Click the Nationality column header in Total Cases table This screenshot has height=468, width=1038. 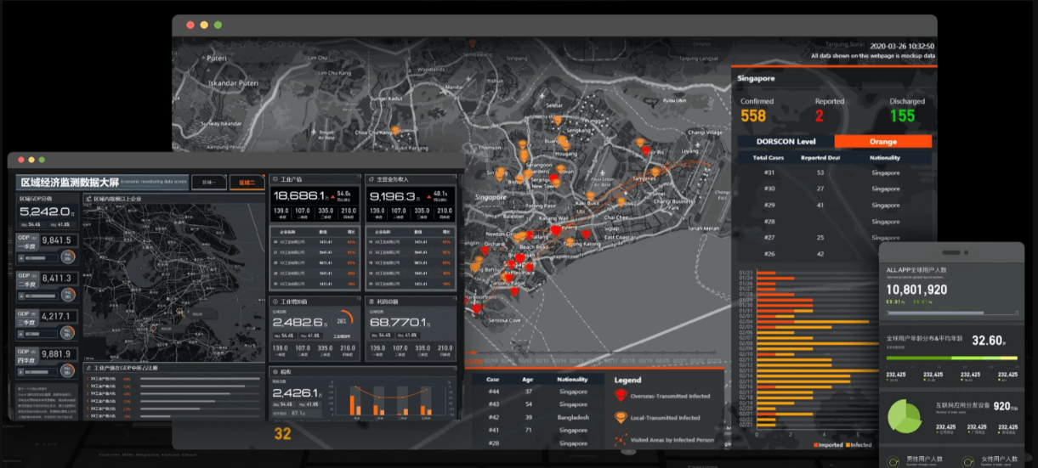(885, 158)
